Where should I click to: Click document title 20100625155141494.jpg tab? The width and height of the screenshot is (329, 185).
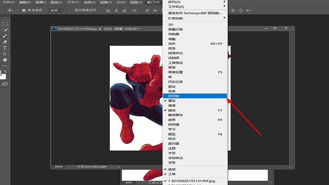click(x=99, y=29)
